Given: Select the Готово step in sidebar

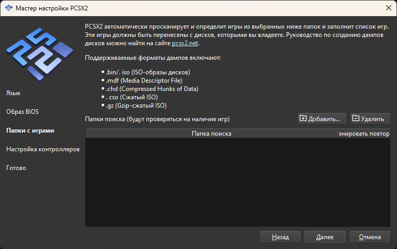Looking at the screenshot, I should point(16,168).
